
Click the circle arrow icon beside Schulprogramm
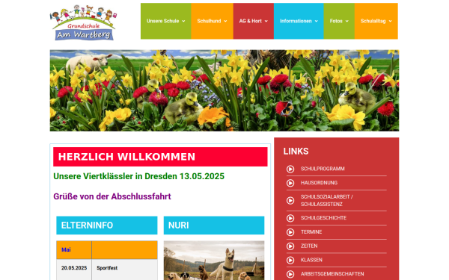[x=290, y=169]
